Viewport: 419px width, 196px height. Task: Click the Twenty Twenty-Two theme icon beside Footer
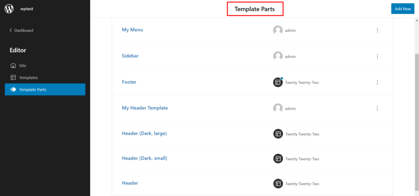pyautogui.click(x=278, y=82)
